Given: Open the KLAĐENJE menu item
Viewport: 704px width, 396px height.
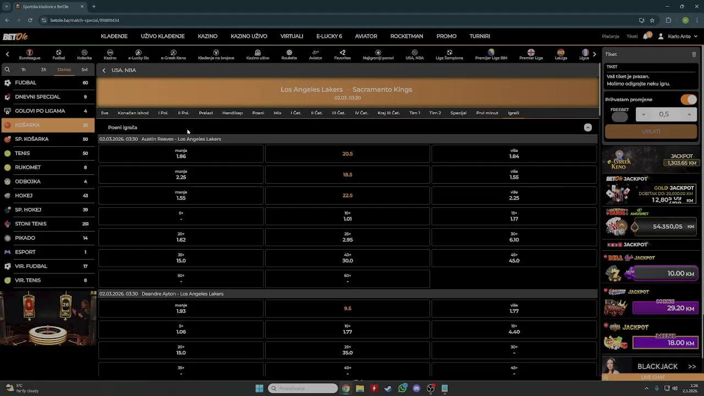Looking at the screenshot, I should pos(114,36).
